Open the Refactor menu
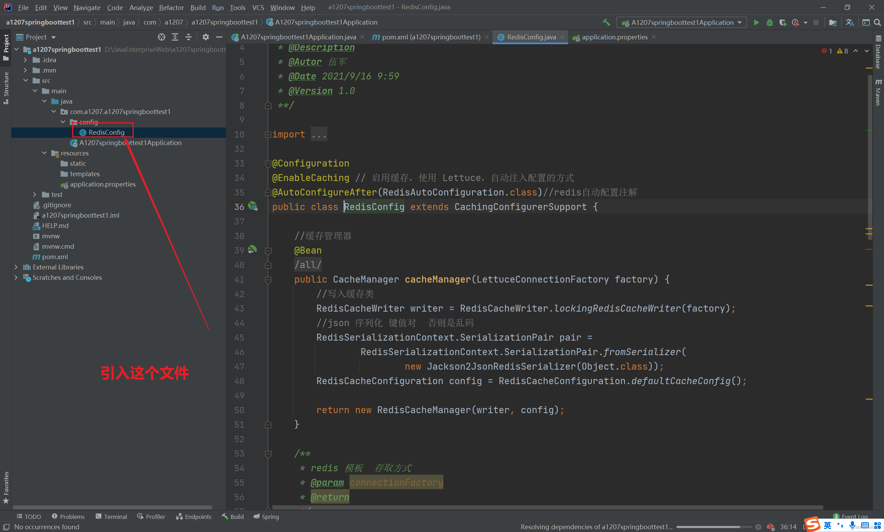Screen dimensions: 884x532 [171, 7]
